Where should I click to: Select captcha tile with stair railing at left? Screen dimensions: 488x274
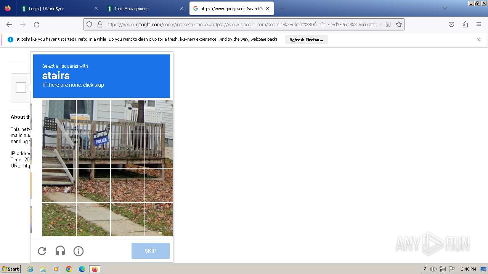click(x=59, y=151)
